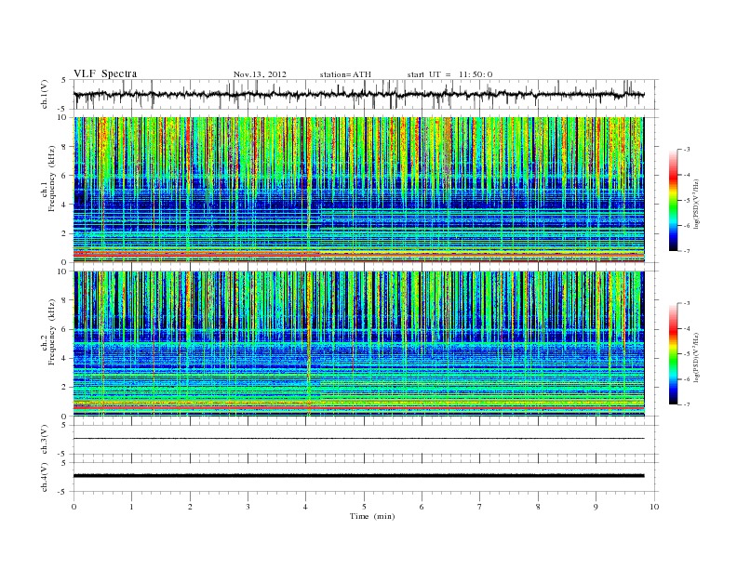737x569 pixels.
Task: Click the '4' tick on the time axis
Action: click(305, 507)
